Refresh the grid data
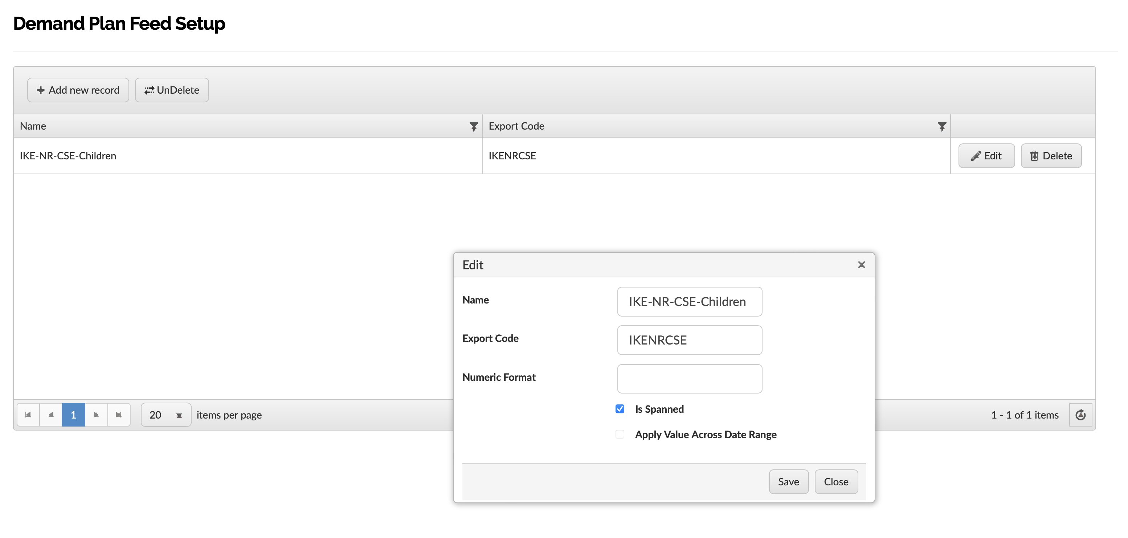 (x=1080, y=415)
